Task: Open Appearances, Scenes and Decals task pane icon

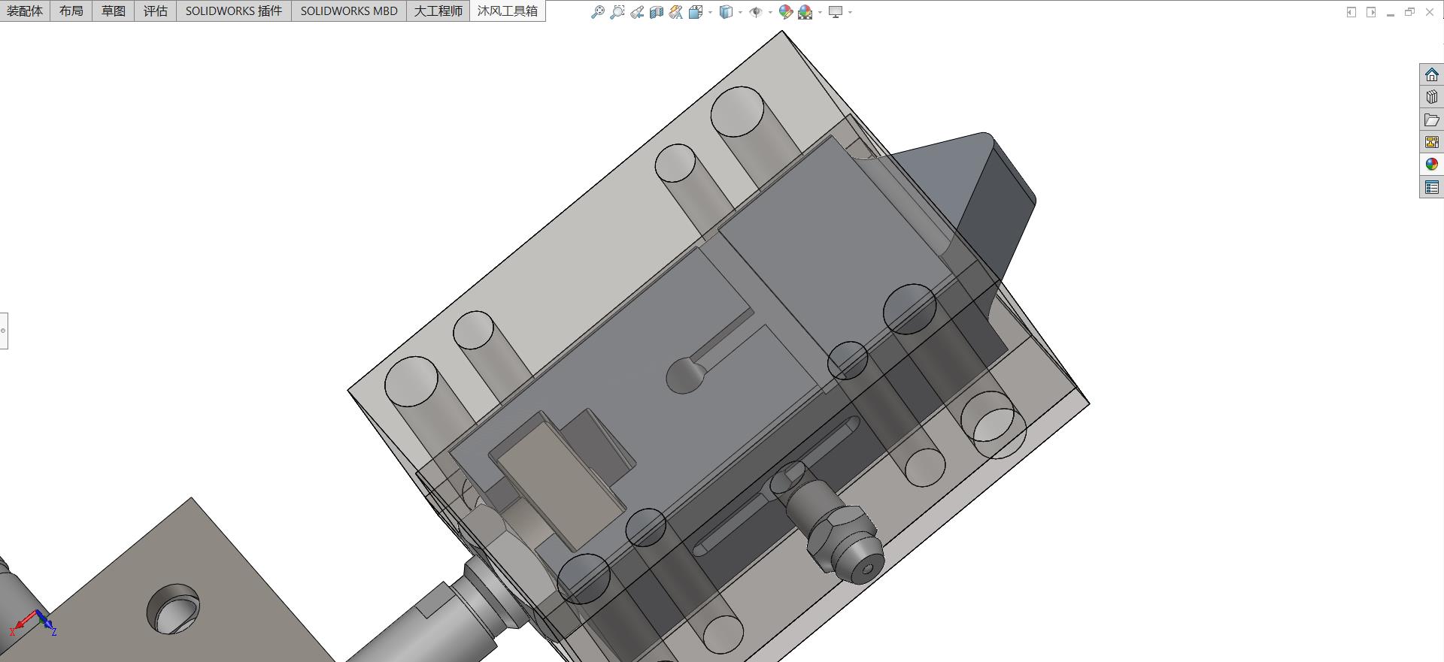Action: click(x=1432, y=165)
